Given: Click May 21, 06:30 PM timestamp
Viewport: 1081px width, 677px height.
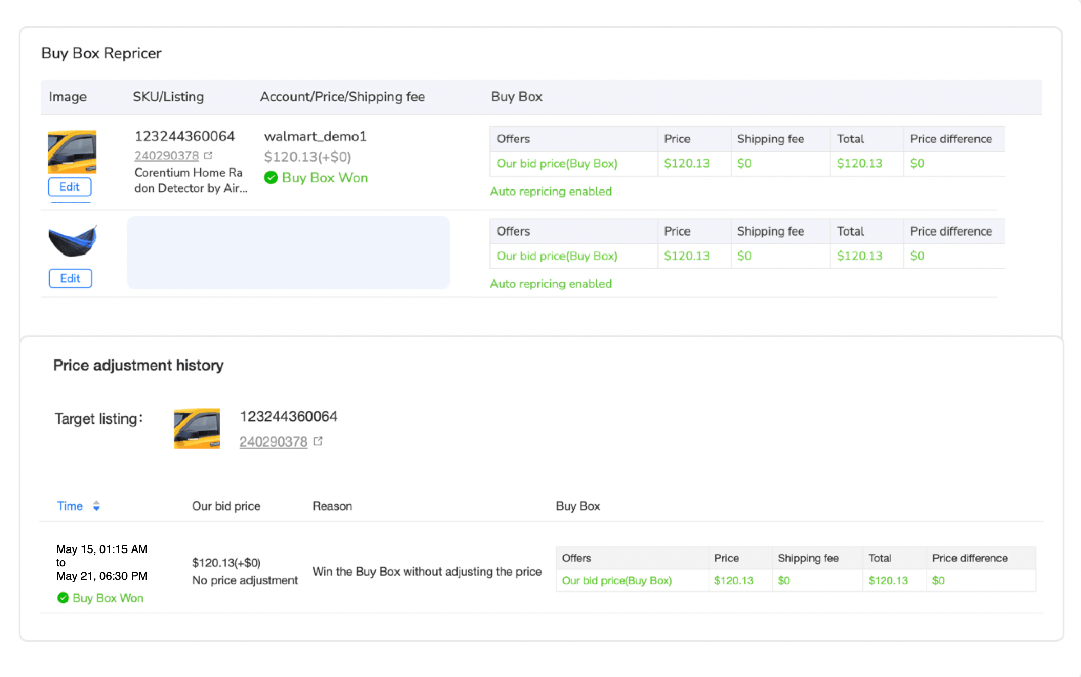Looking at the screenshot, I should click(x=102, y=576).
